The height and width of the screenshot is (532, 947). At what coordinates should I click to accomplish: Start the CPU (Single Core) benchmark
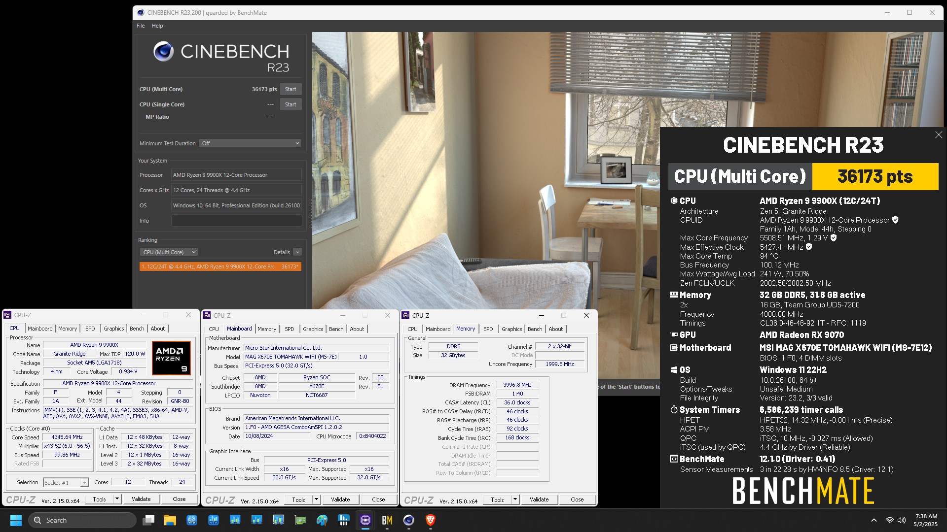[x=291, y=104]
